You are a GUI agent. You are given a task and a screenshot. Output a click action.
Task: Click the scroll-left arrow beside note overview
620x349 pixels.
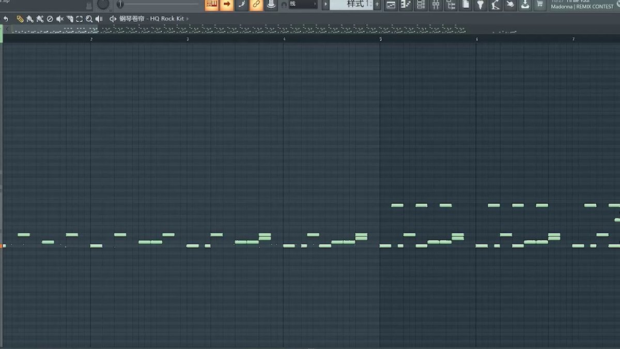[7, 29]
